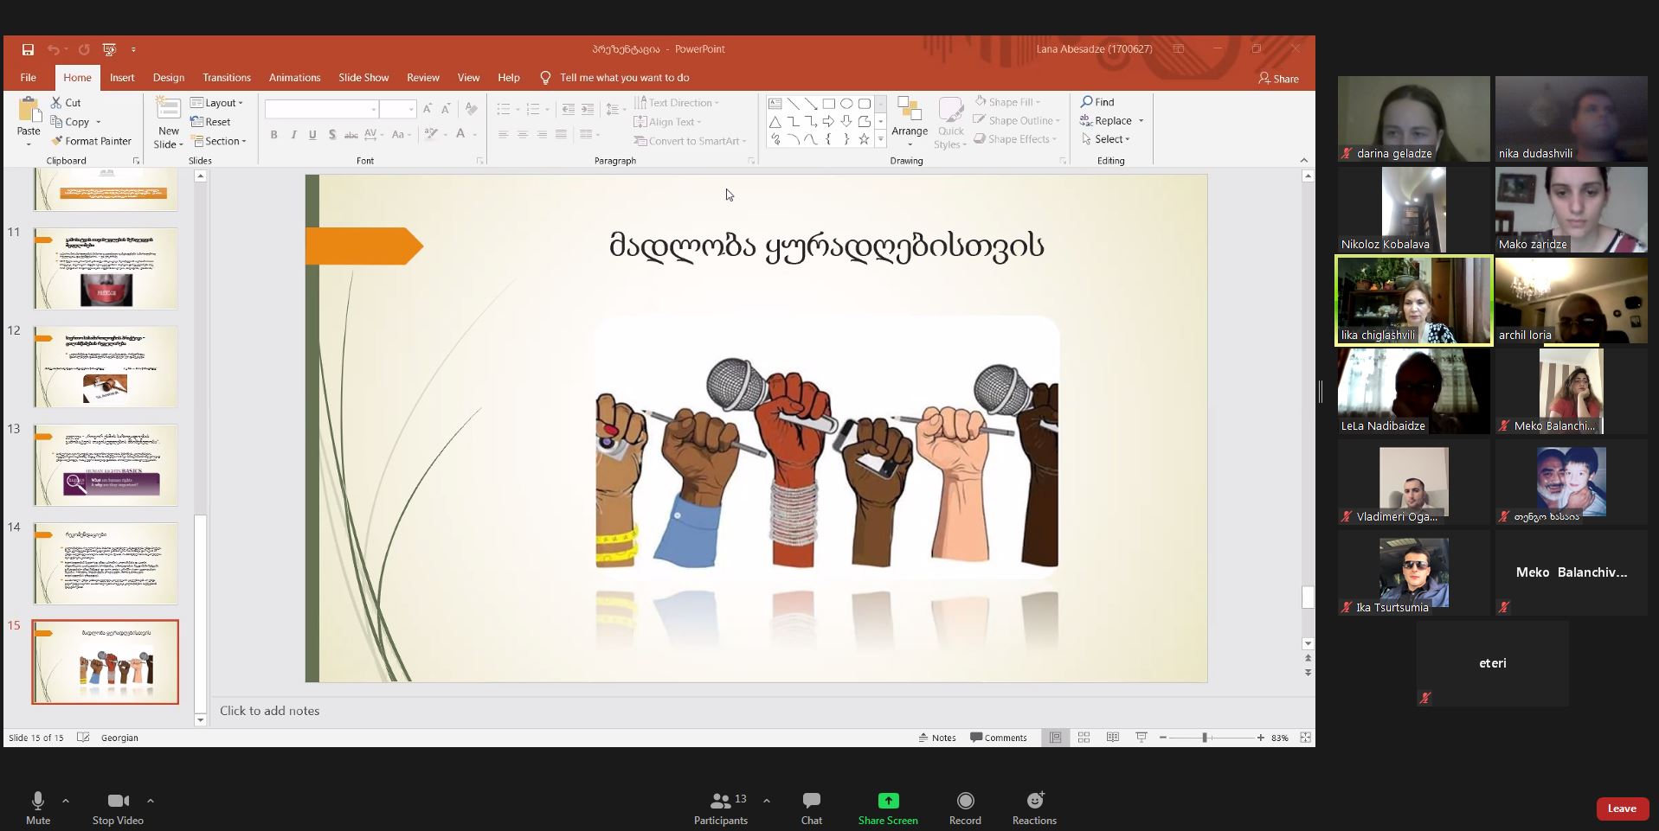Open the font size combo box
Screen dimensions: 1659x831
click(398, 109)
